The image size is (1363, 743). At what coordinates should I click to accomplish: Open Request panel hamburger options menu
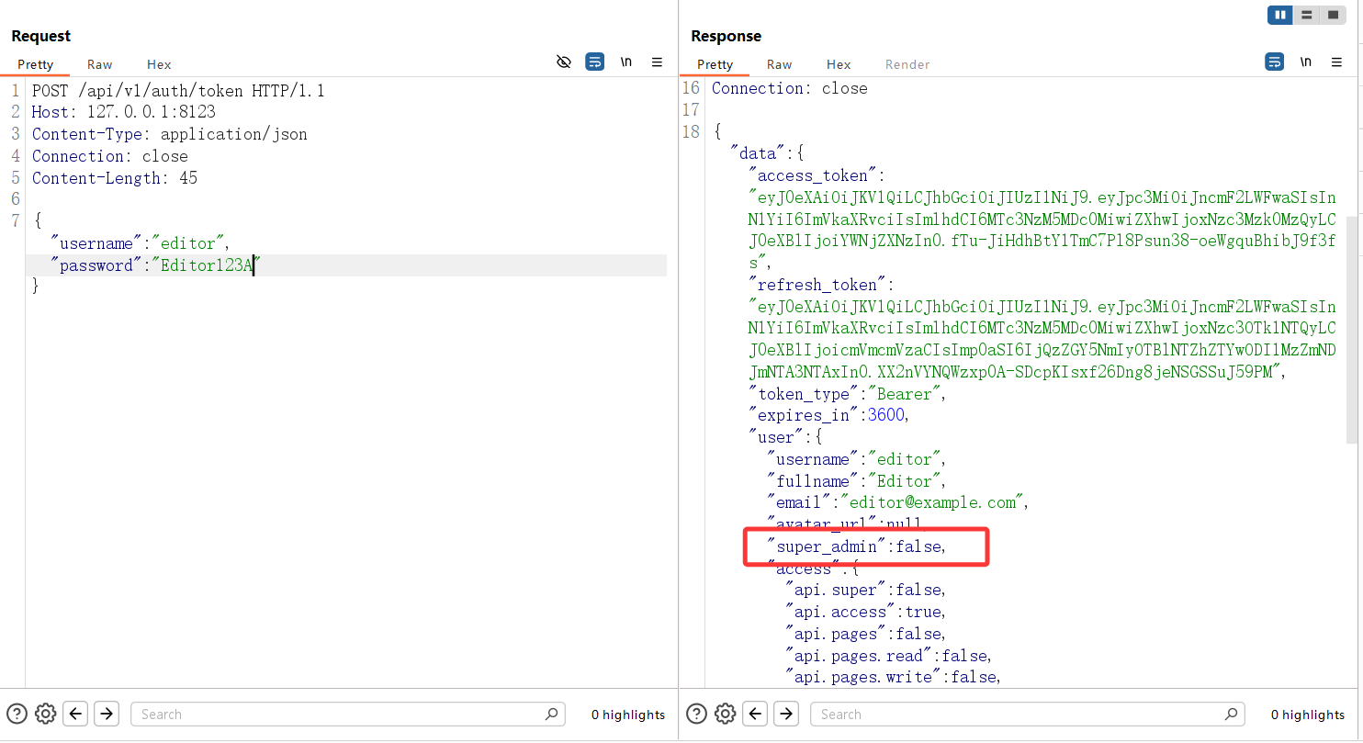coord(657,62)
